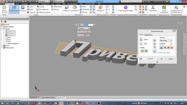Toggle the preview checkbox in extrude dialog
The image size is (187, 105).
click(148, 59)
